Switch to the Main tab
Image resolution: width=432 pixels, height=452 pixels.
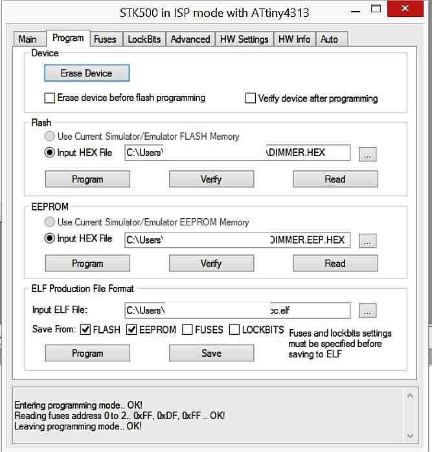[28, 40]
